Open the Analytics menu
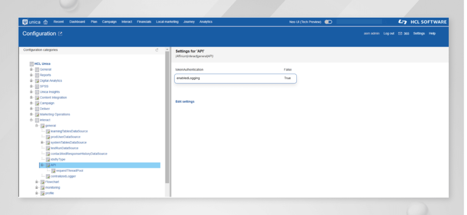 coord(206,22)
